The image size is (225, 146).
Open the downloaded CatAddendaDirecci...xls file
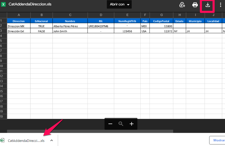[x=26, y=141]
